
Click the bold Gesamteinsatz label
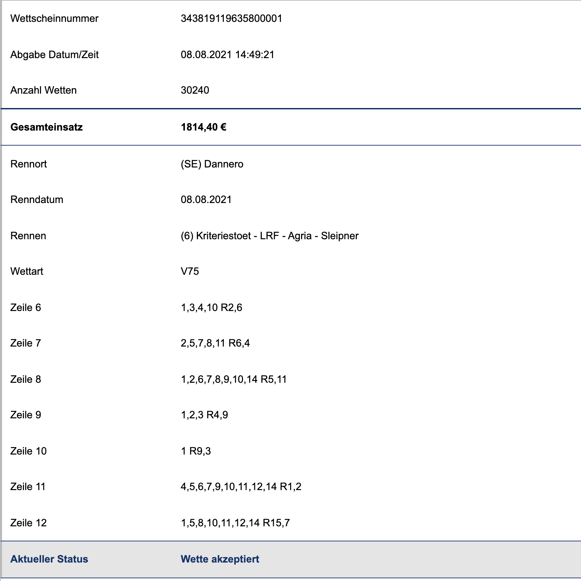pos(46,127)
